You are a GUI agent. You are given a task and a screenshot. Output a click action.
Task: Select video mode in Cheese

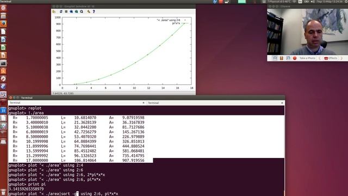282,58
